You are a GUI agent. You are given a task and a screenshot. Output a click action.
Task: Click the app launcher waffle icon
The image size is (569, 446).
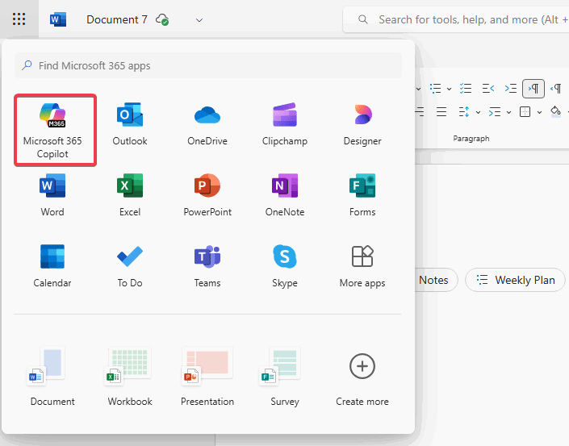(x=19, y=19)
